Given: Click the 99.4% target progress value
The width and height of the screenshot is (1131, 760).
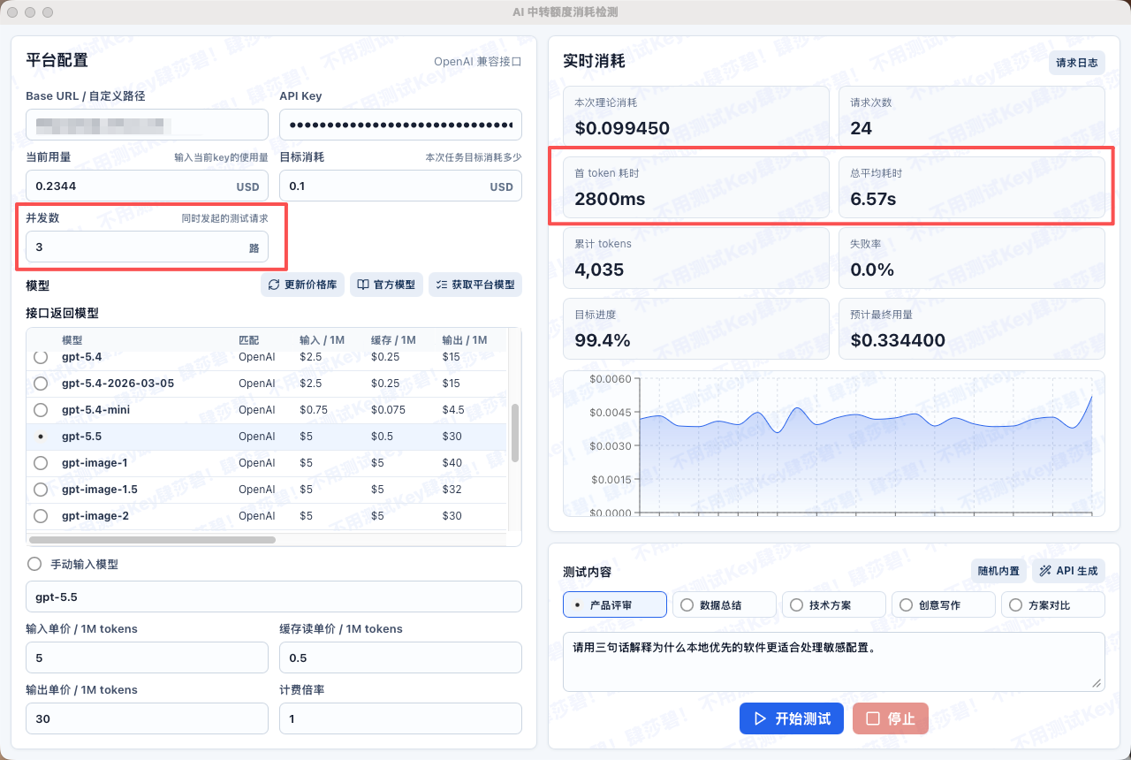Looking at the screenshot, I should click(603, 340).
